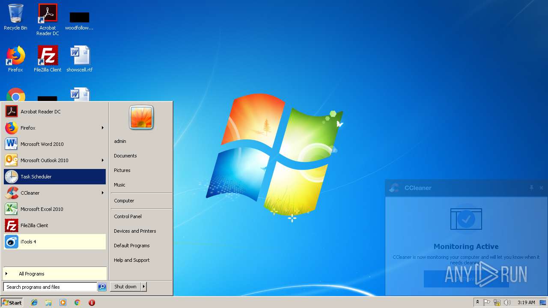Click the network tray icon
The image size is (548, 308).
pos(497,302)
